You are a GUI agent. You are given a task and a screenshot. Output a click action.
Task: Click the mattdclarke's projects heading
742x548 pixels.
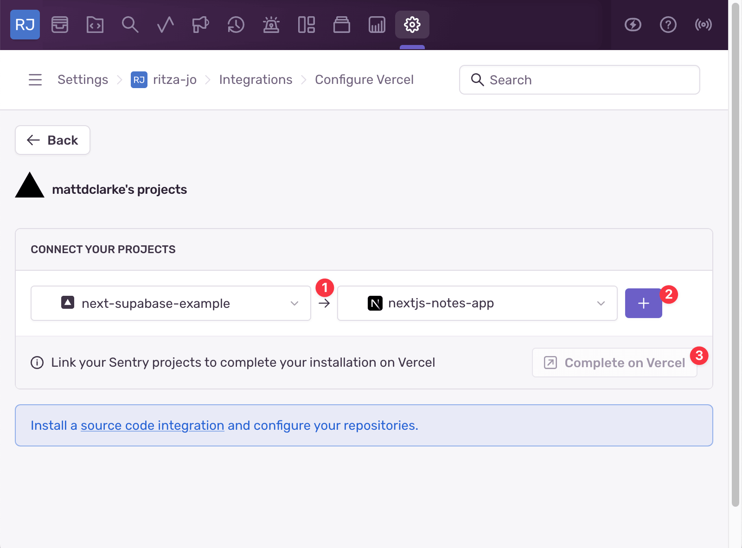[x=120, y=190]
